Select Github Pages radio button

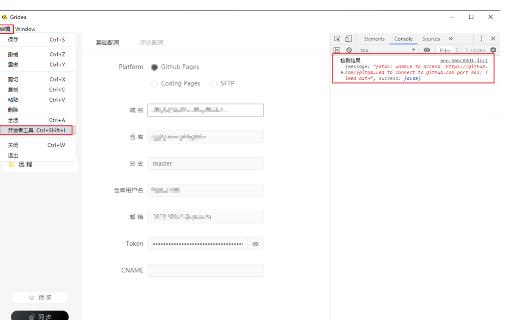pos(154,67)
